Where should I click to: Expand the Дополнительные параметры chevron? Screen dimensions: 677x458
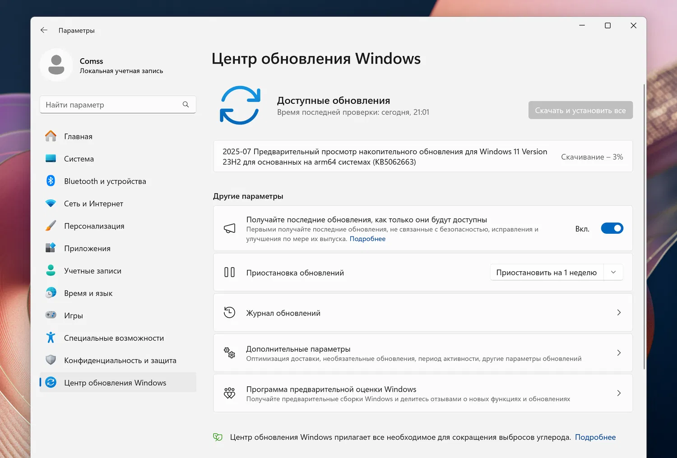619,353
